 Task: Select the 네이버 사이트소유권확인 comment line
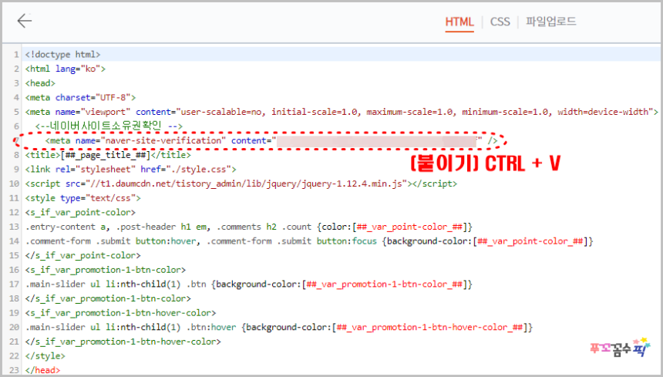pyautogui.click(x=109, y=126)
